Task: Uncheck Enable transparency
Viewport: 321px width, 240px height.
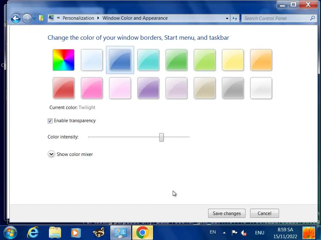Action: (x=50, y=121)
